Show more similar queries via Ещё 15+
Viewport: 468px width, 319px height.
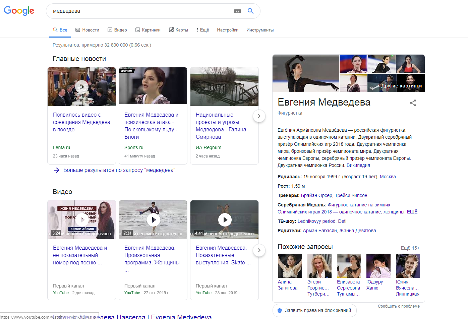(410, 248)
